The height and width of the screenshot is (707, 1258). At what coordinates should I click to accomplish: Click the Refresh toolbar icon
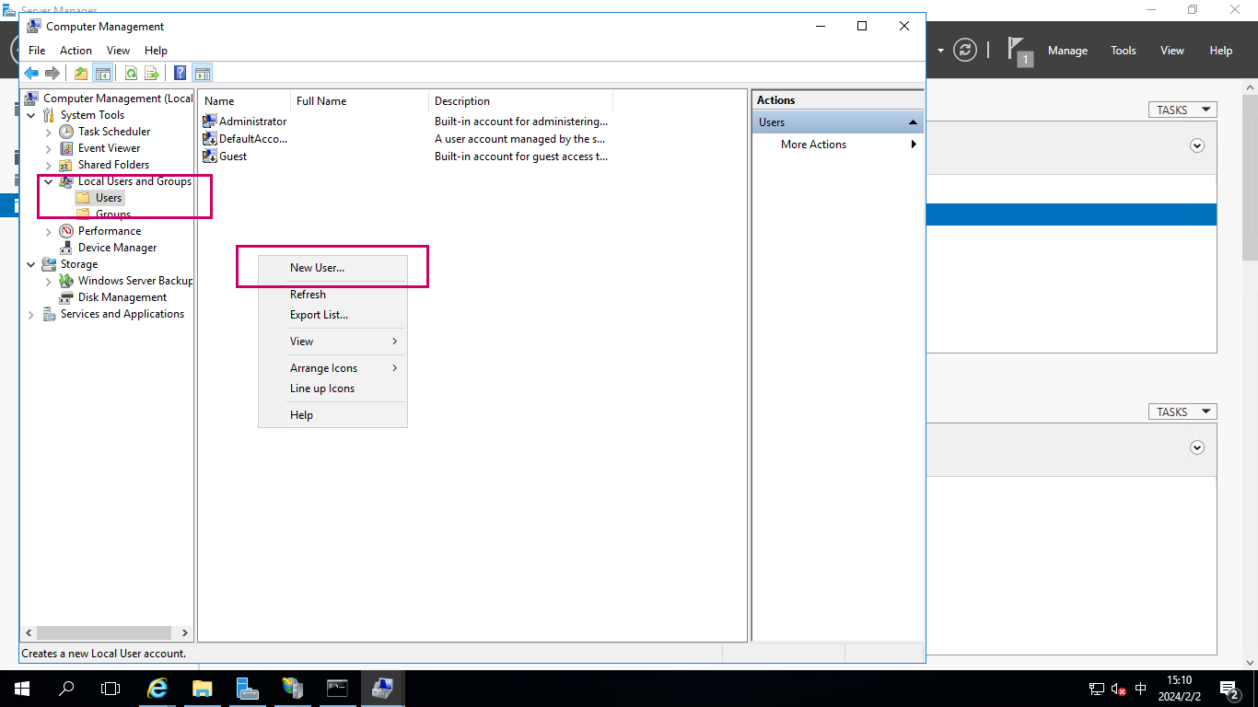131,74
